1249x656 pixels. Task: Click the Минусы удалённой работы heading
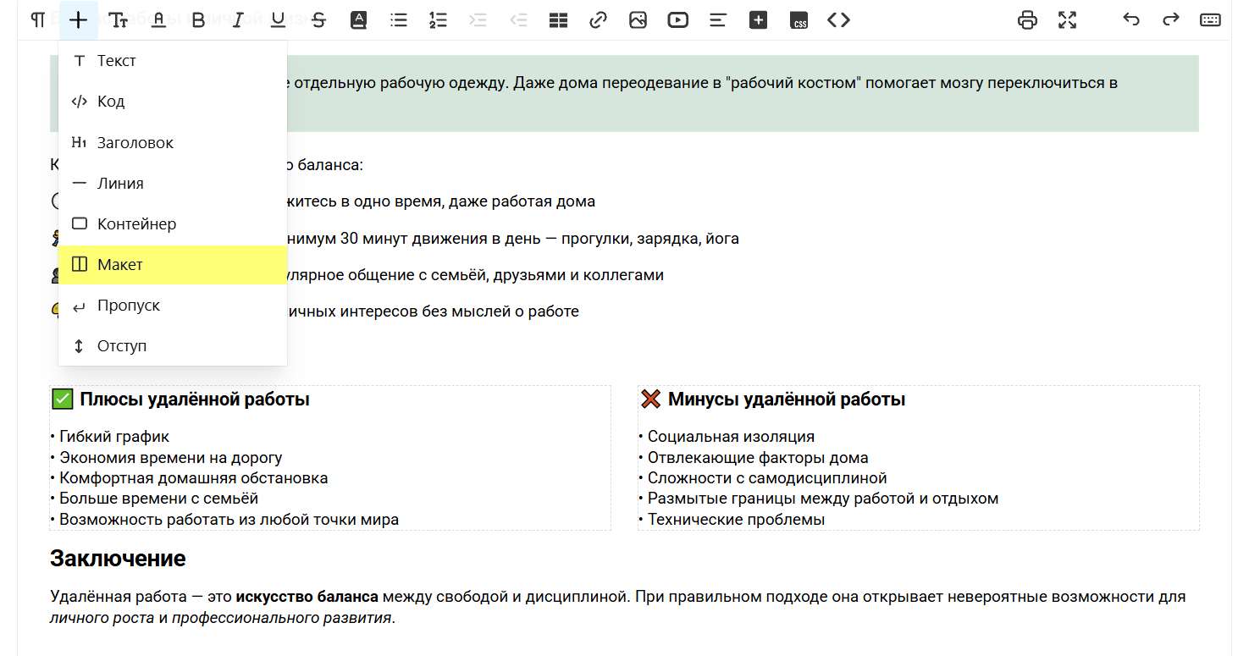[773, 400]
